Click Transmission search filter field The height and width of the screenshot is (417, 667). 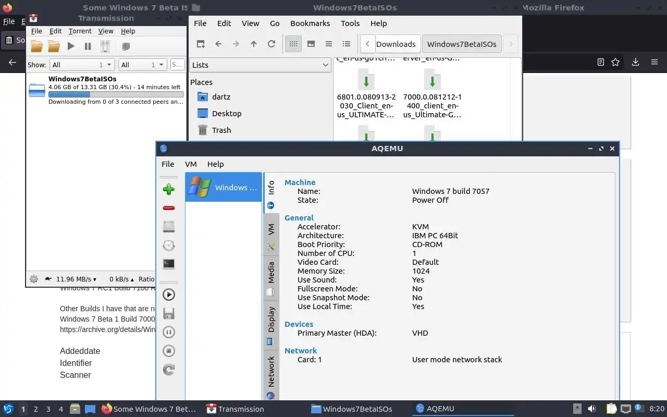pyautogui.click(x=177, y=65)
